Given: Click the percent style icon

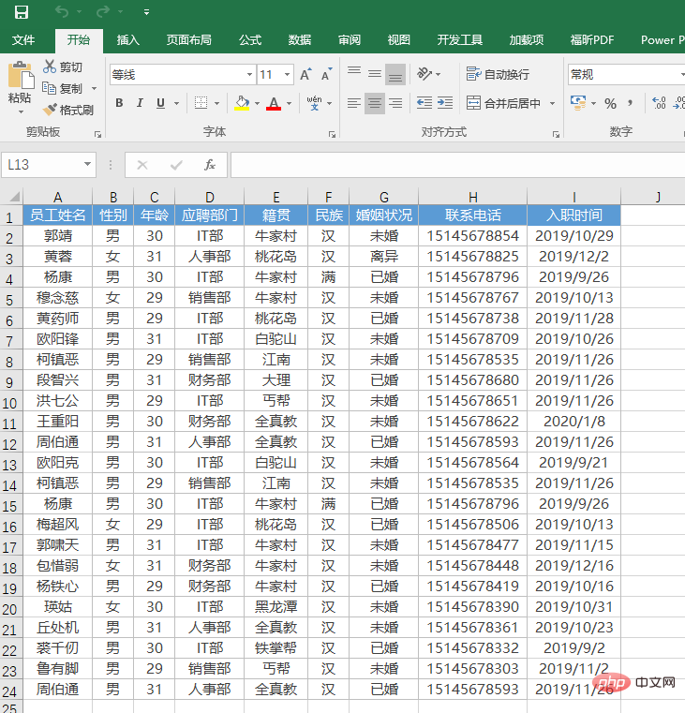Looking at the screenshot, I should click(610, 103).
